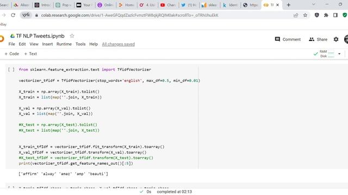Open the Extensions puzzle icon
348x195 pixels.
click(x=326, y=15)
